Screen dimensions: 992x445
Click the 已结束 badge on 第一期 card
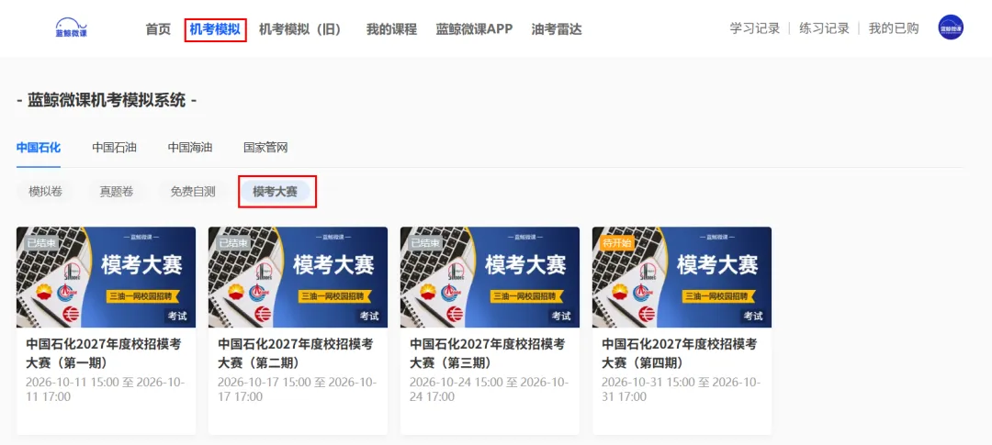click(40, 242)
